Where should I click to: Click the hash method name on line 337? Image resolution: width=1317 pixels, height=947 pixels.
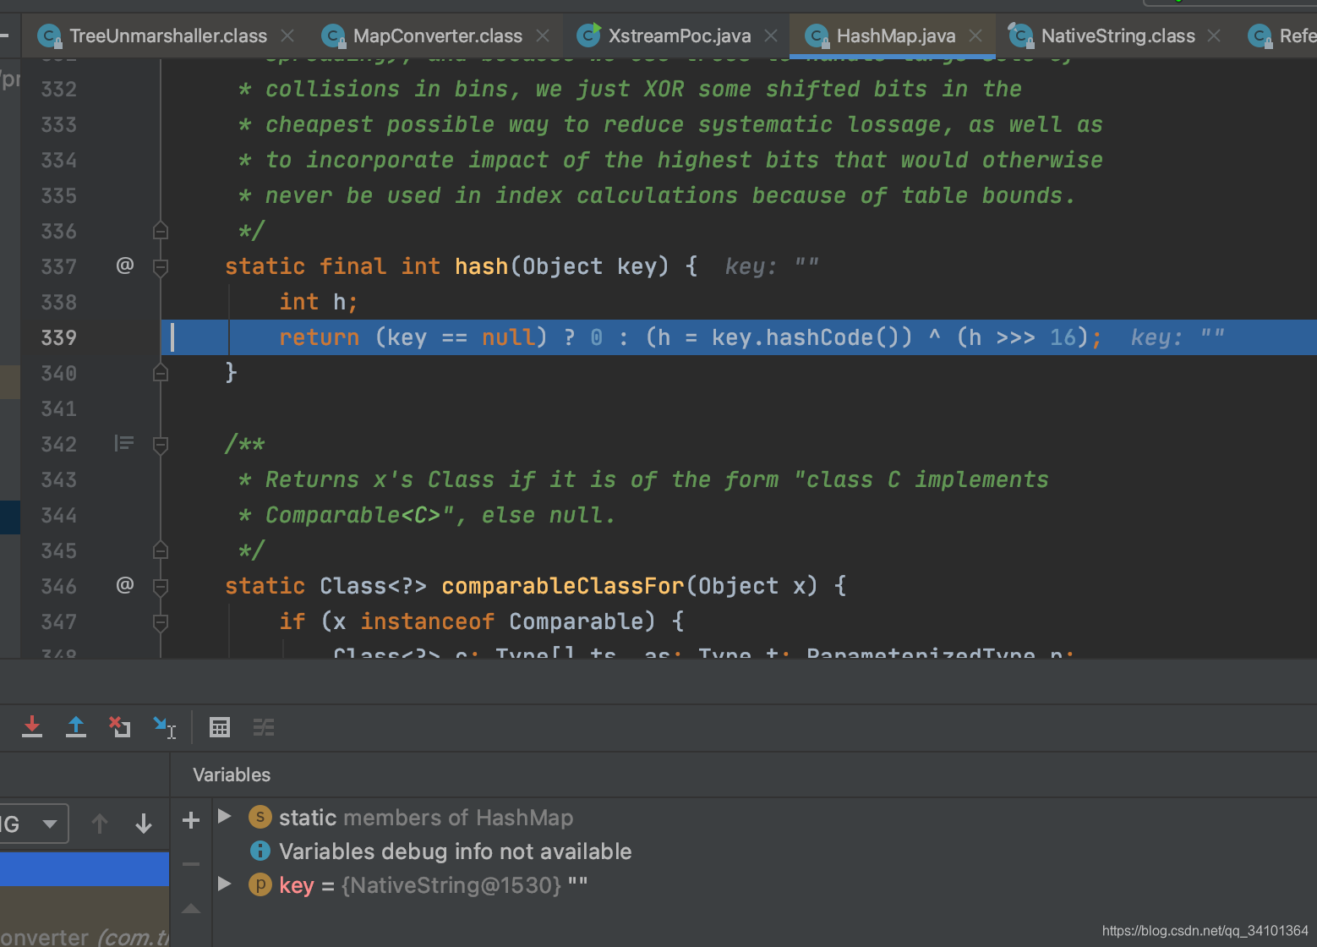pos(481,266)
